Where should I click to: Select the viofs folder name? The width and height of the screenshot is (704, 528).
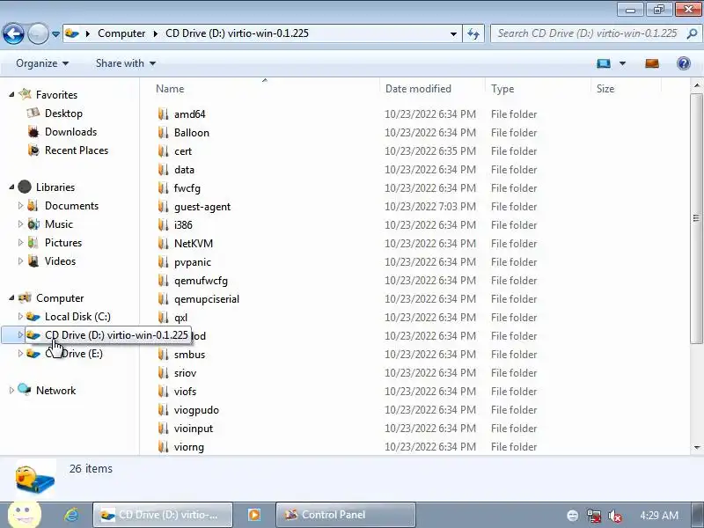(x=185, y=391)
